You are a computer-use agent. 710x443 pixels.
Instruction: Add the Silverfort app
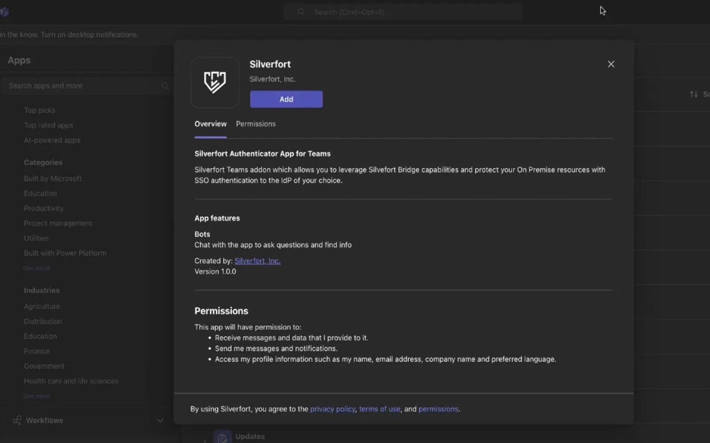coord(286,99)
